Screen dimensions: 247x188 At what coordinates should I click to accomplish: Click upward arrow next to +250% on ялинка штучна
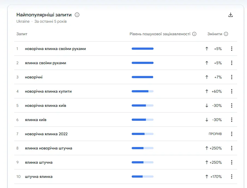point(207,162)
